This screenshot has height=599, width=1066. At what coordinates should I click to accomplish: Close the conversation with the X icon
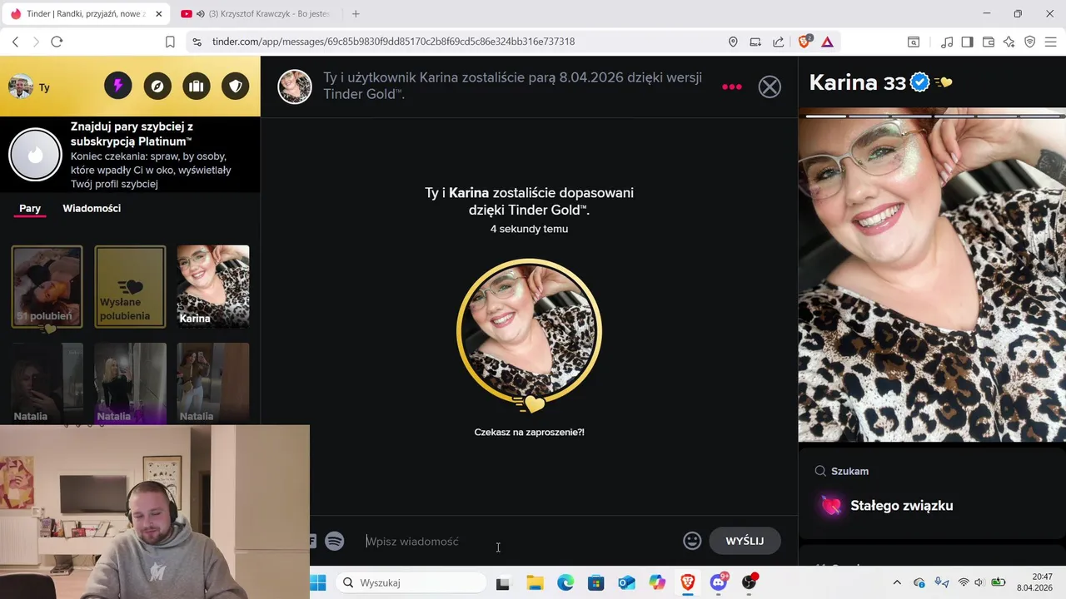click(x=770, y=87)
